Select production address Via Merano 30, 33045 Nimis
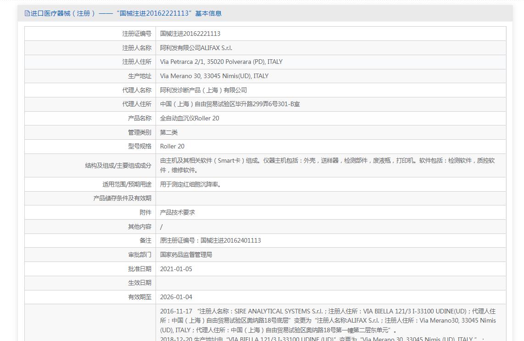Screen dimensions: 524x341 click(x=214, y=76)
